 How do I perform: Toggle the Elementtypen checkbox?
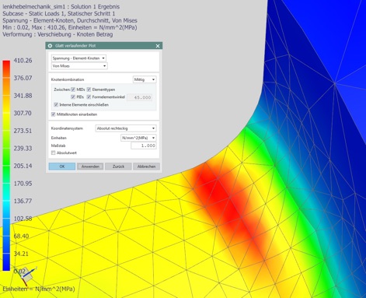pos(89,89)
